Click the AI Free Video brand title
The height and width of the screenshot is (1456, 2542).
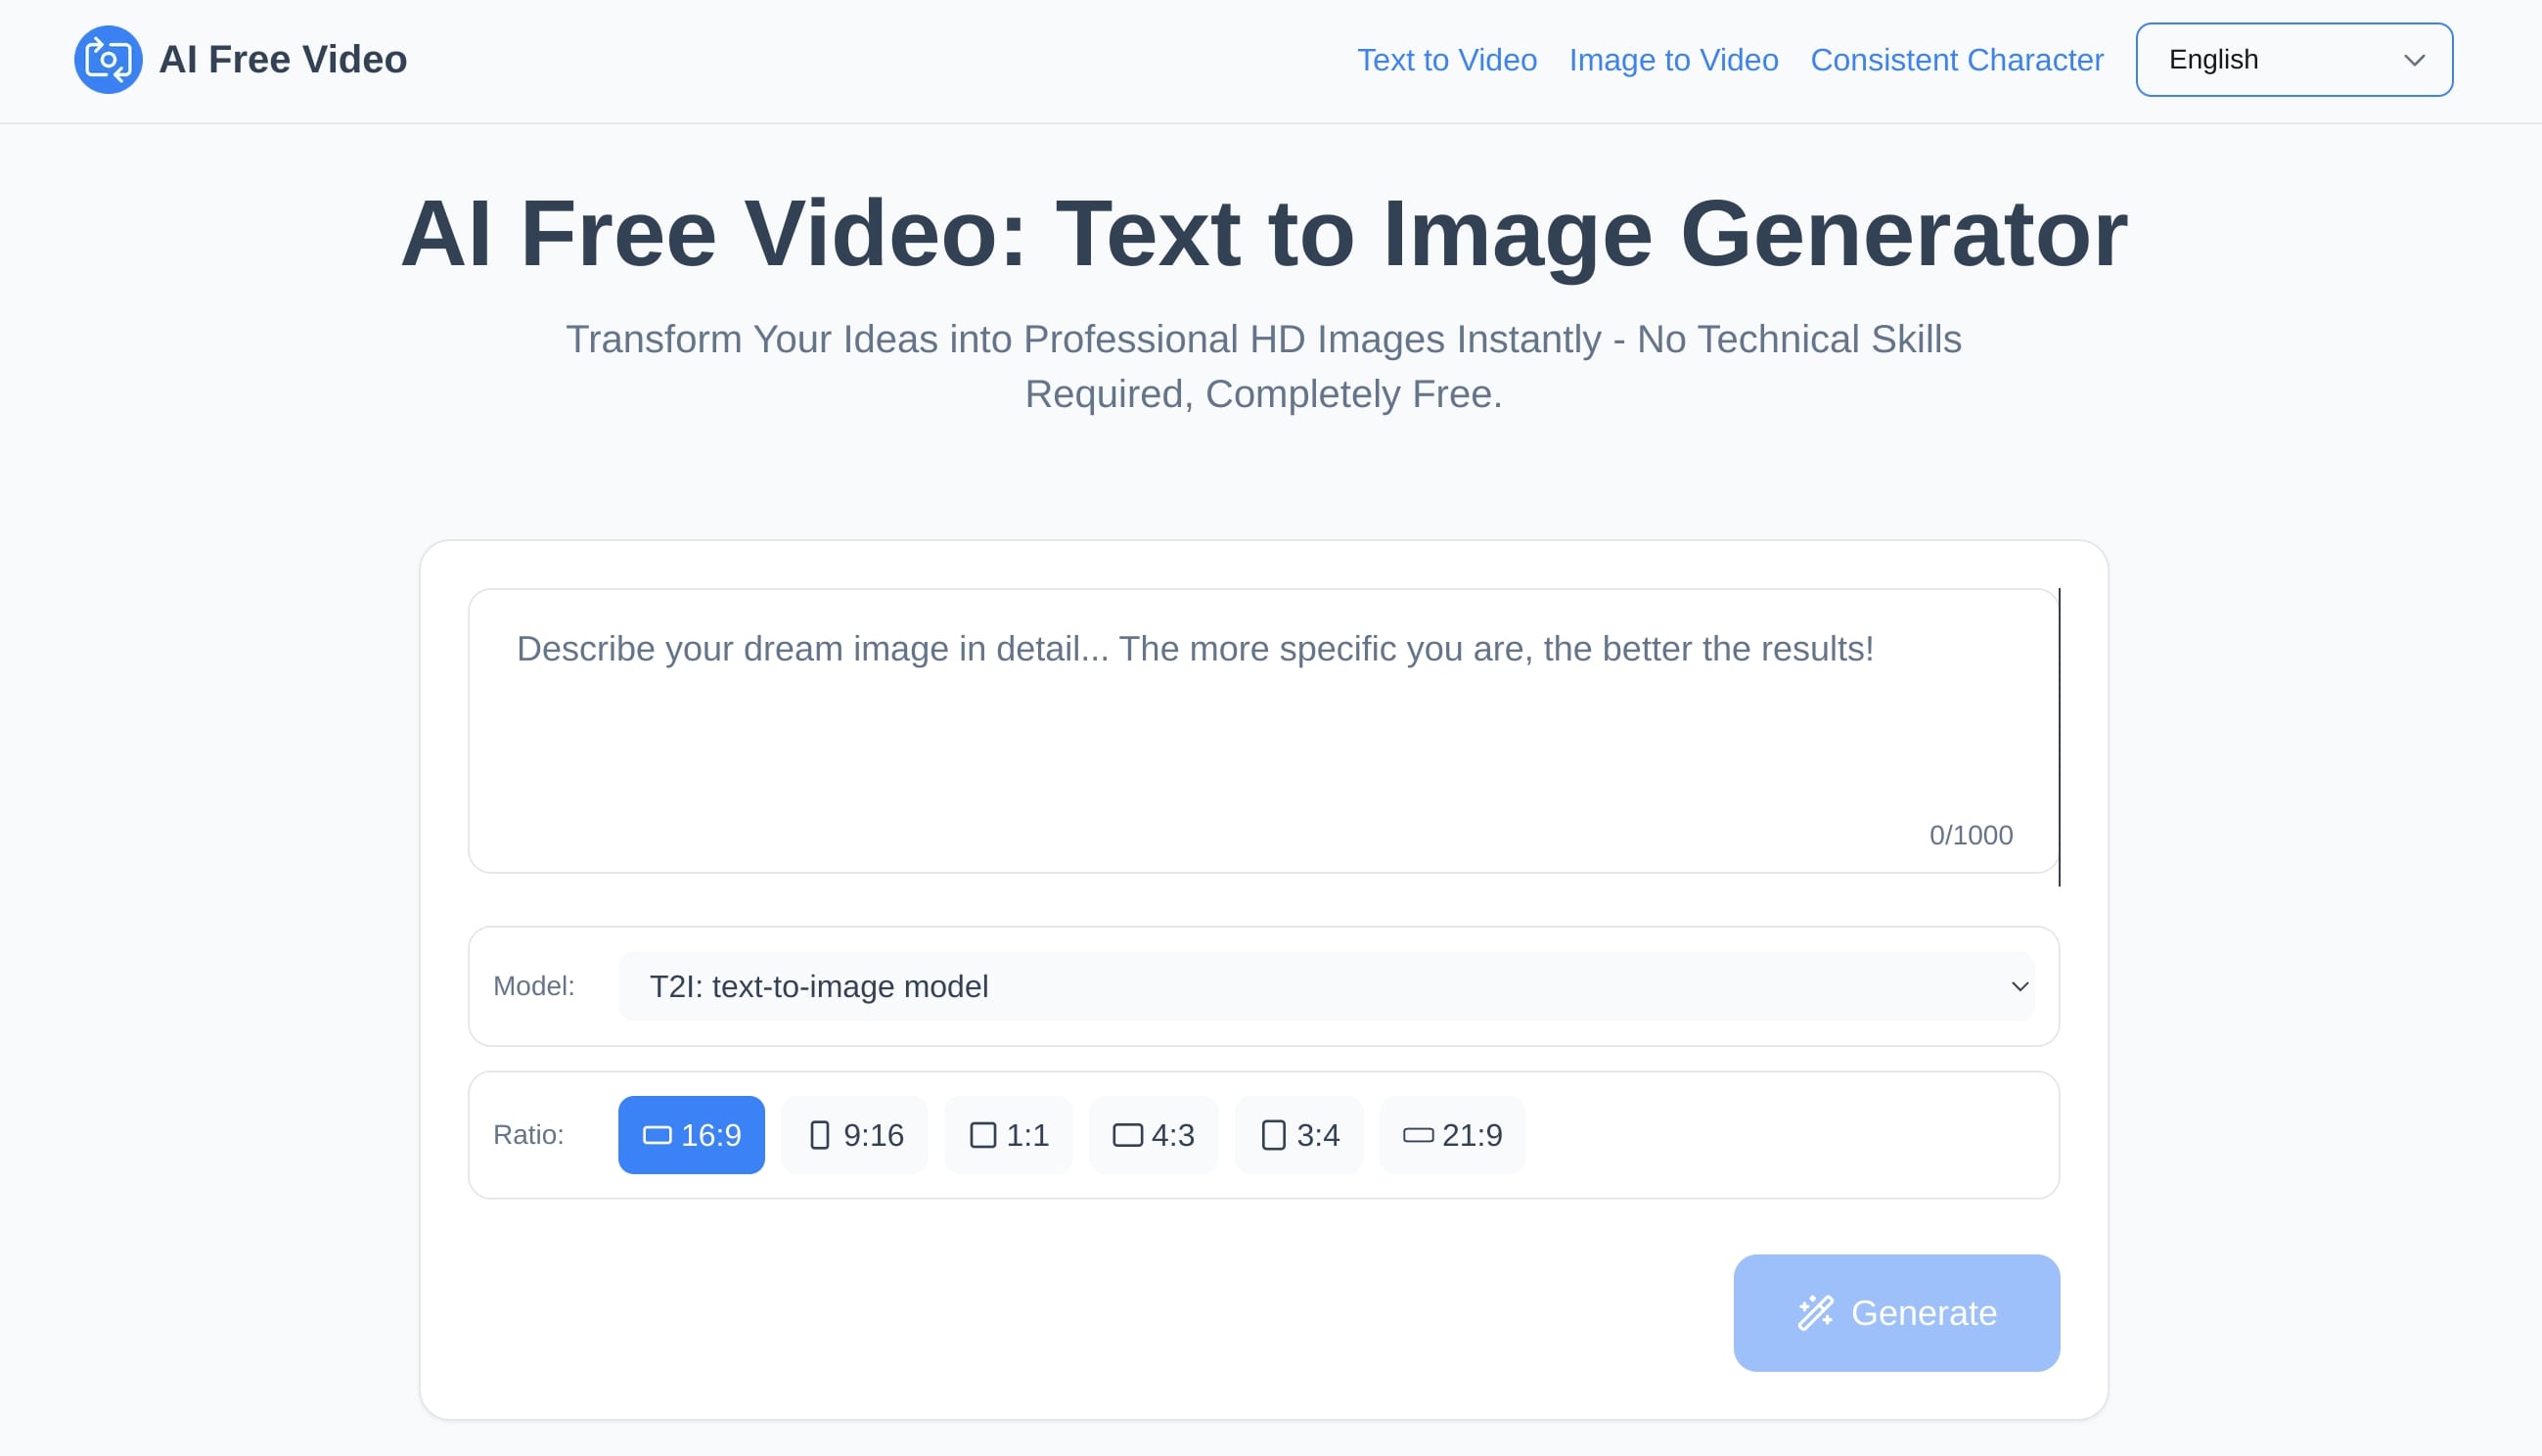pos(283,60)
